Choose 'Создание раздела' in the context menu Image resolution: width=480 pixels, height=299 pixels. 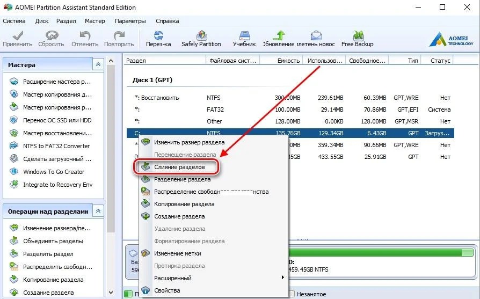point(214,216)
